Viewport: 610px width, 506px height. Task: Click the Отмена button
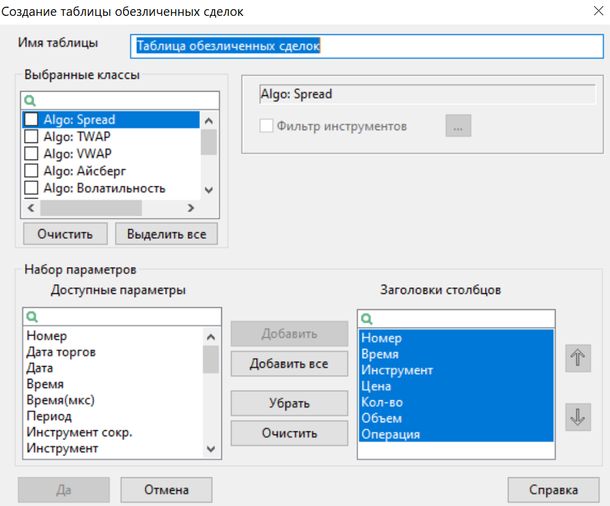coord(166,490)
